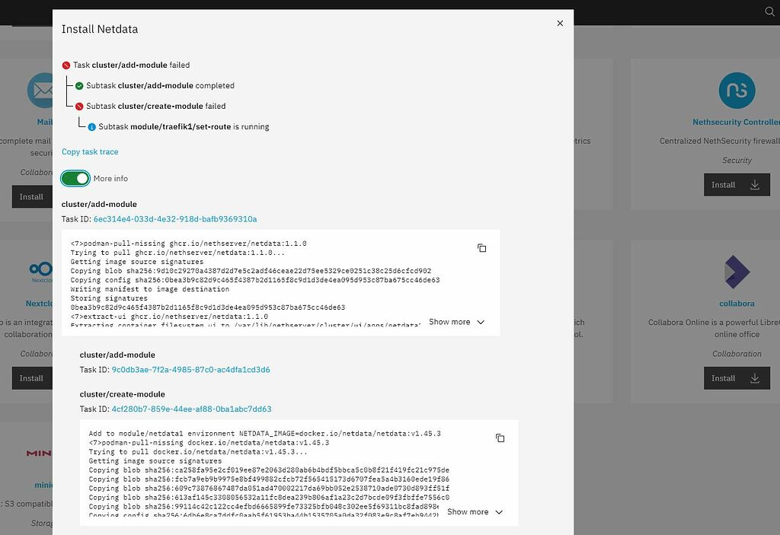Open search with the magnifier icon
Viewport: 780px width, 535px height.
[770, 12]
